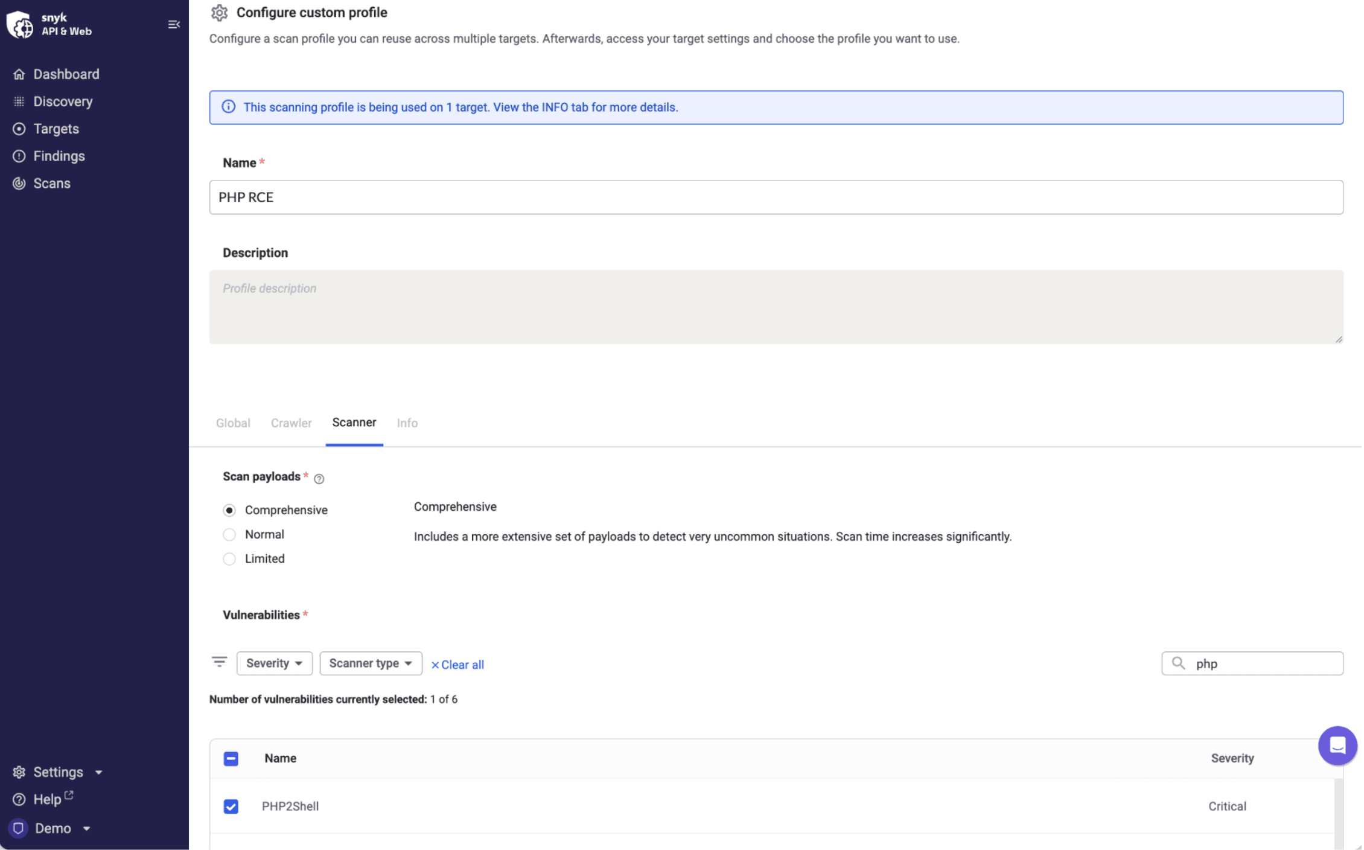Expand the Settings menu arrow
Screen dimensions: 1364x850
pyautogui.click(x=98, y=772)
